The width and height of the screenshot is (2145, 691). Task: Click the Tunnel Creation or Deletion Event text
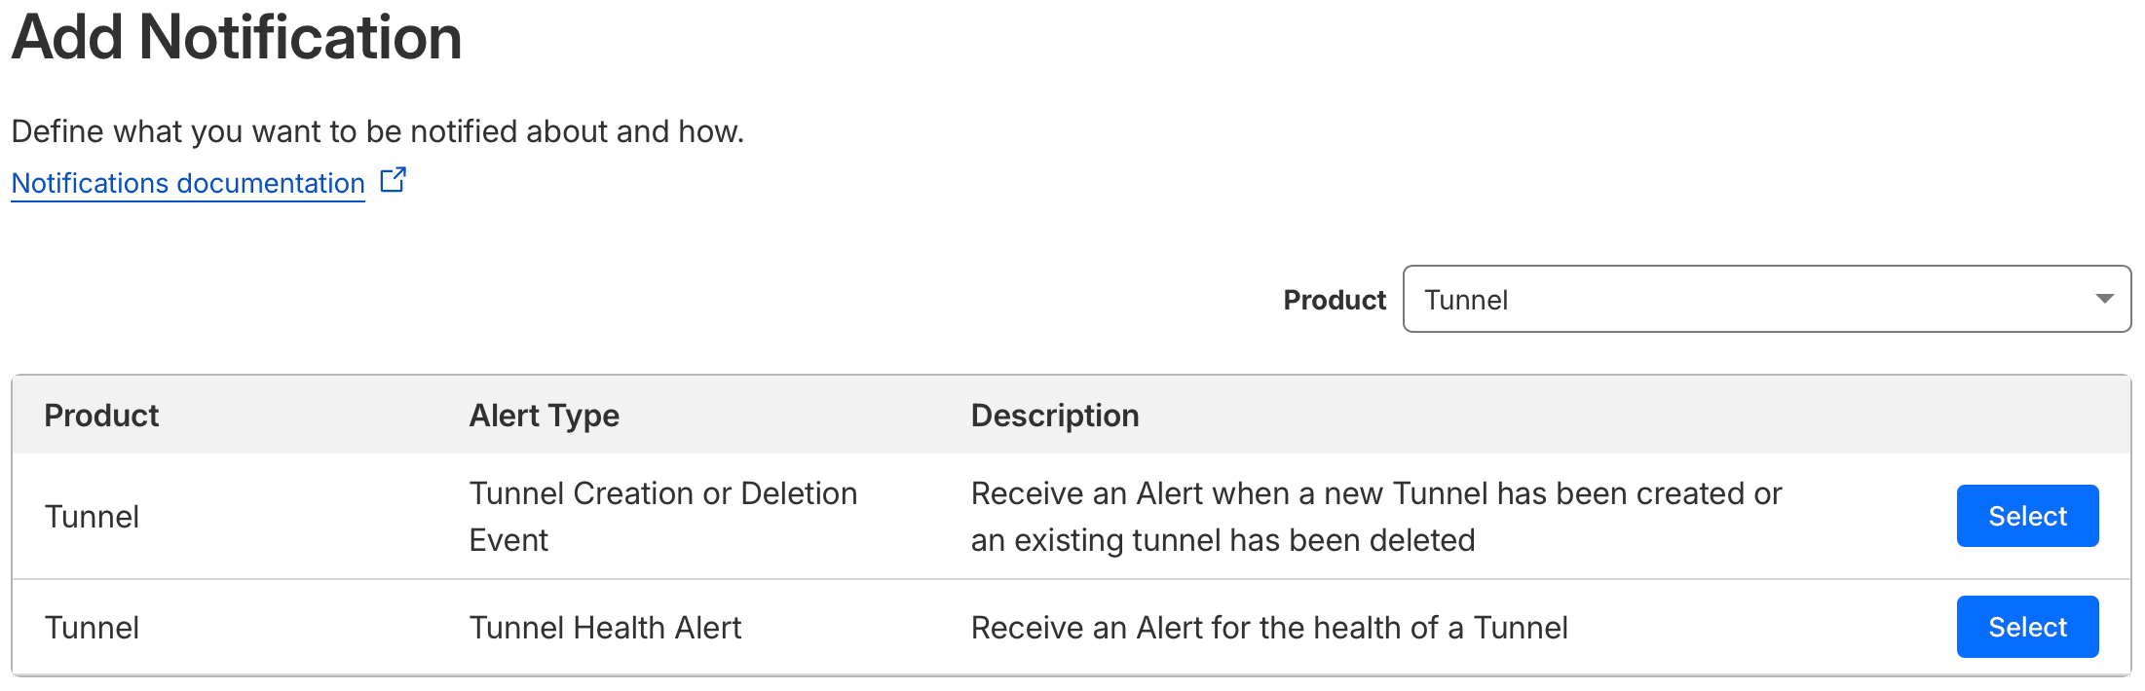tap(662, 494)
